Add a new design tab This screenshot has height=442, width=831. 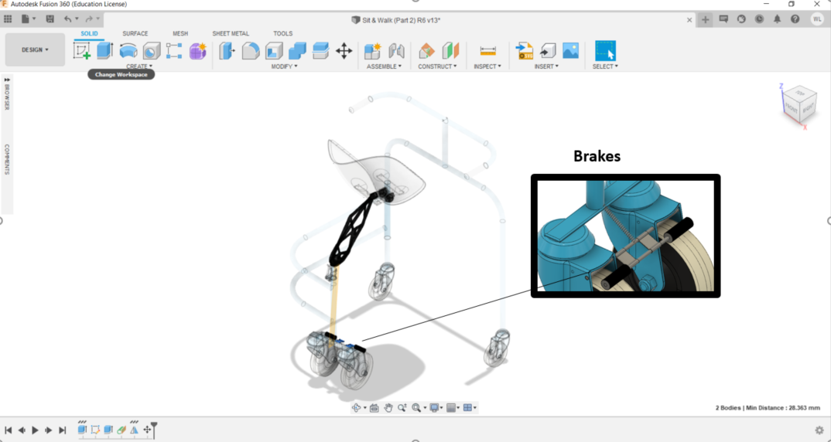point(706,19)
